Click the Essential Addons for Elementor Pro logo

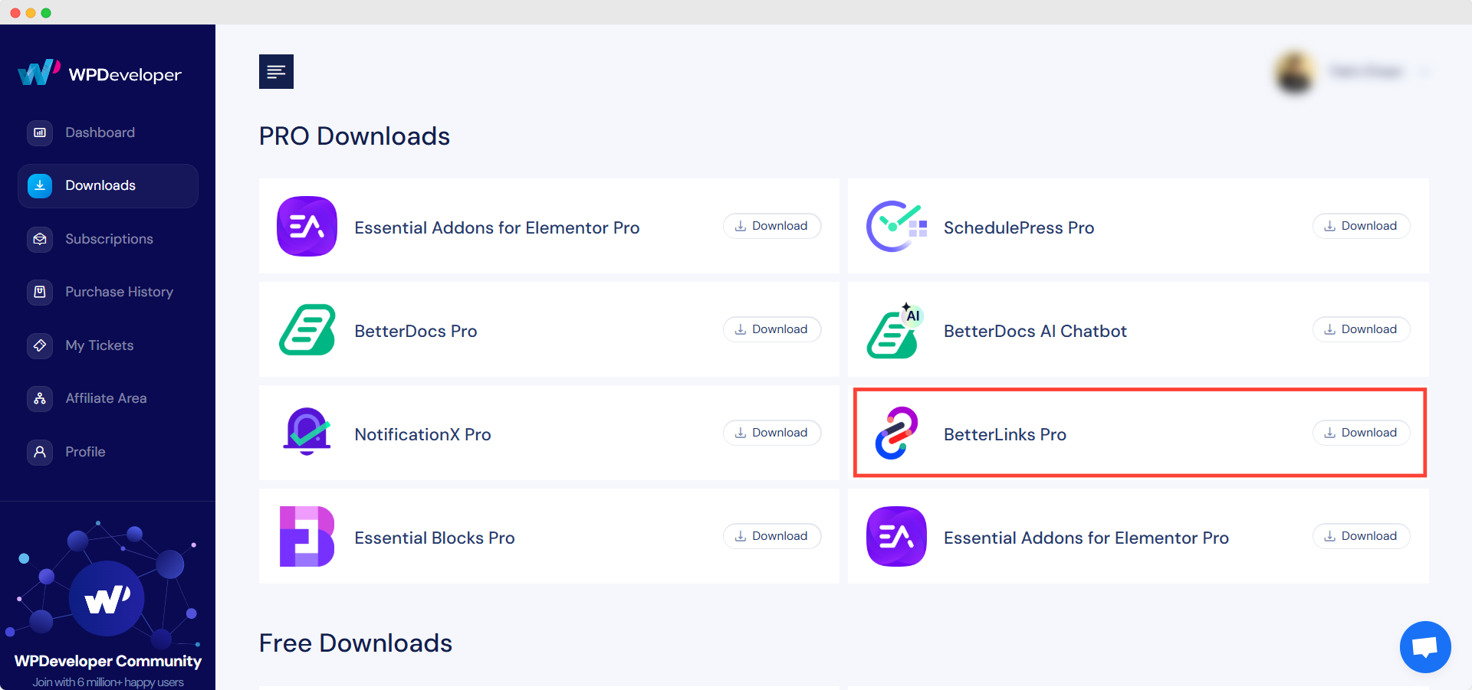tap(306, 226)
